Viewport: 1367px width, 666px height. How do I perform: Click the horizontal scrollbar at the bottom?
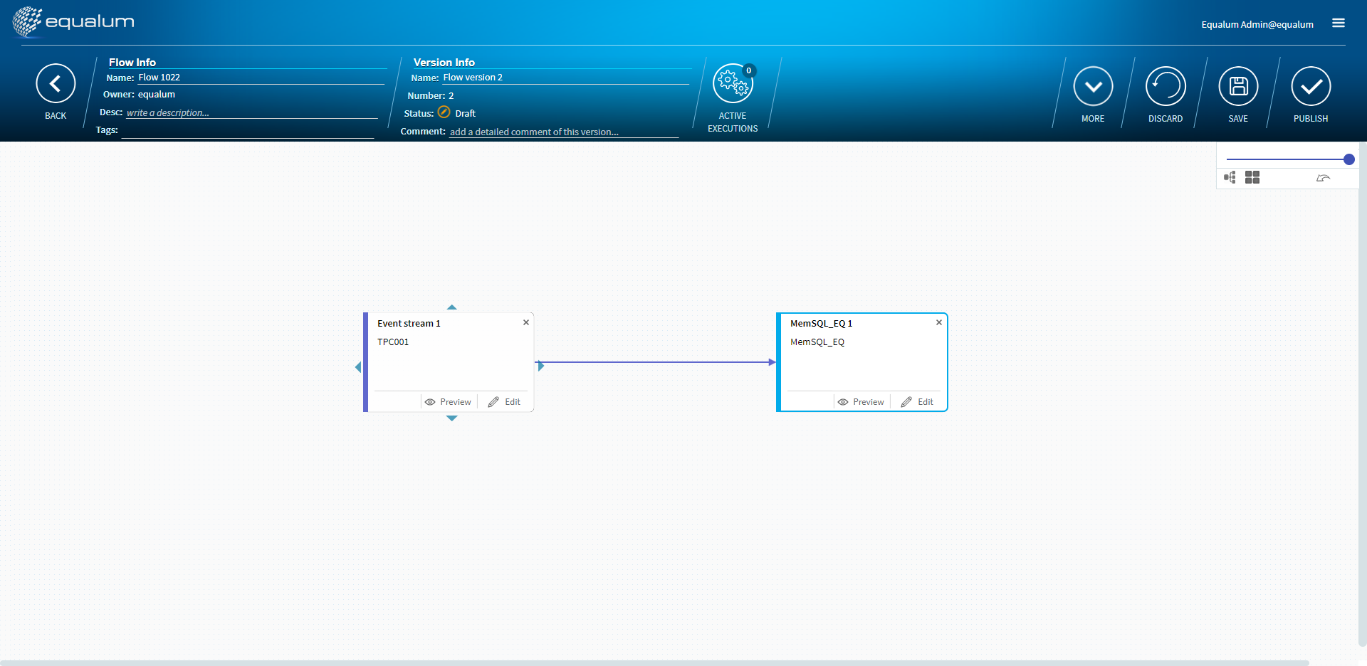(654, 662)
